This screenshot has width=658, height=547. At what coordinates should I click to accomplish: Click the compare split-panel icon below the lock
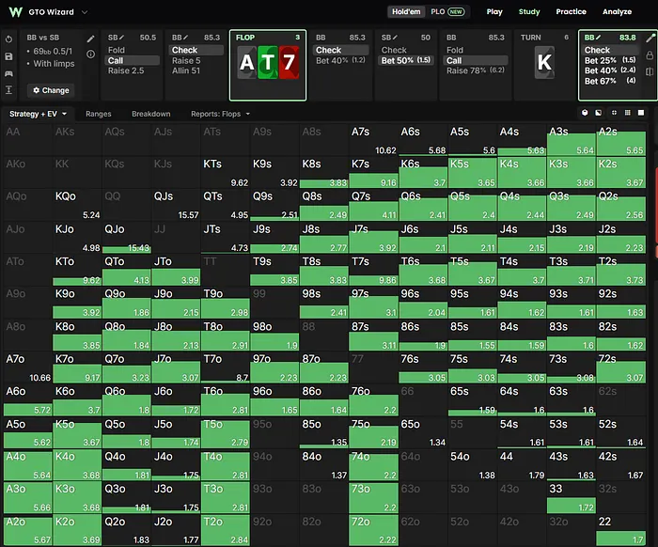(650, 71)
